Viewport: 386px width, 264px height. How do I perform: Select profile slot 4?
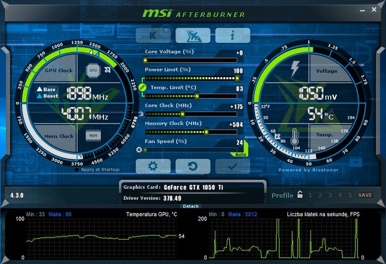coord(340,195)
